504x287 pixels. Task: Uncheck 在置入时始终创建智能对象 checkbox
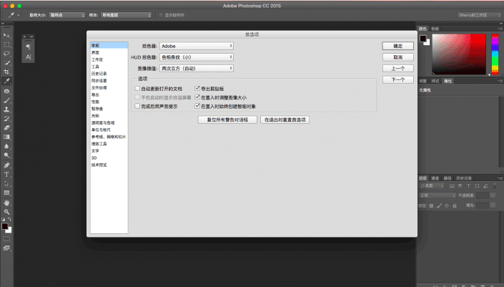click(197, 106)
